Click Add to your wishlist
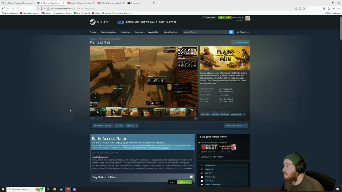The image size is (342, 192). tap(103, 126)
